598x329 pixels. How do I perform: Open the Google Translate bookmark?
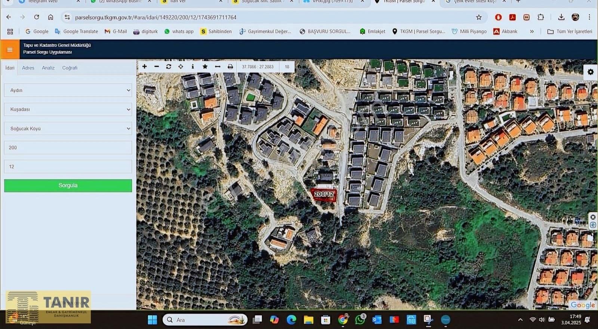coord(76,31)
